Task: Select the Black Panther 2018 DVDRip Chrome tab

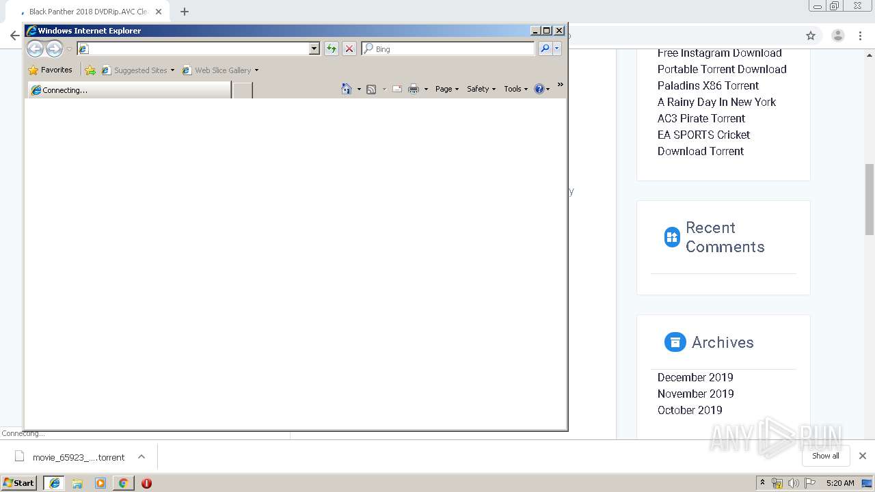Action: [87, 12]
